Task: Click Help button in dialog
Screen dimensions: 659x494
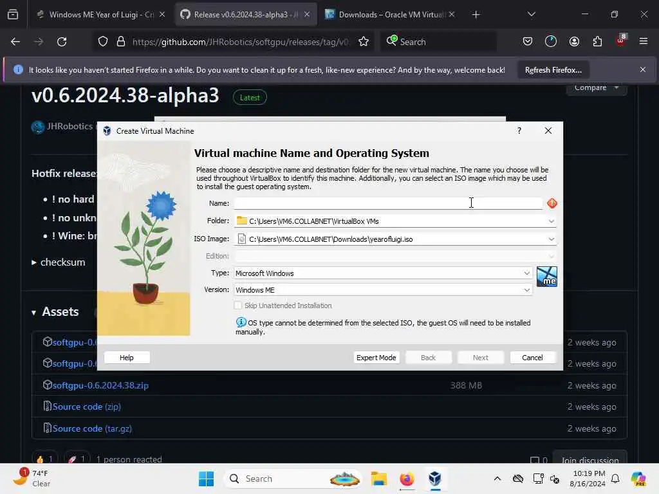Action: click(127, 358)
